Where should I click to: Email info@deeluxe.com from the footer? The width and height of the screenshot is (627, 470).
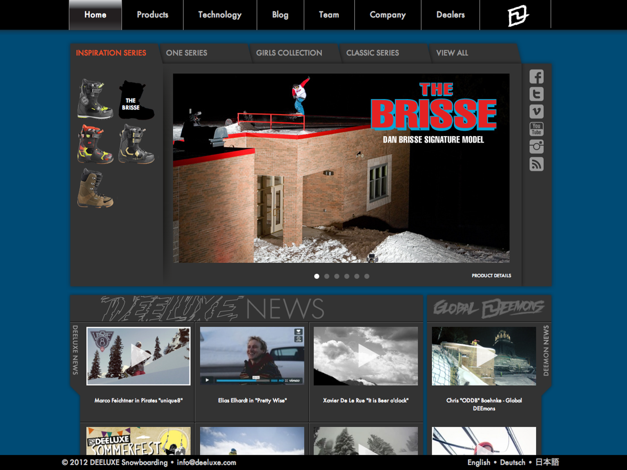tap(207, 463)
